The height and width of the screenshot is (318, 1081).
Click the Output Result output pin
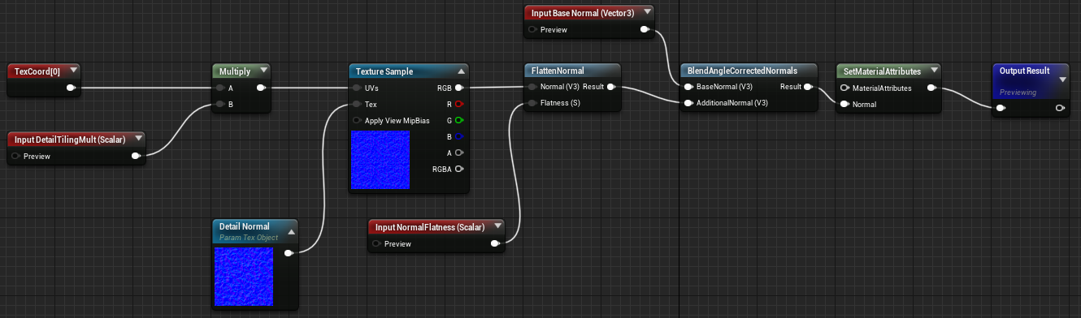coord(1059,107)
